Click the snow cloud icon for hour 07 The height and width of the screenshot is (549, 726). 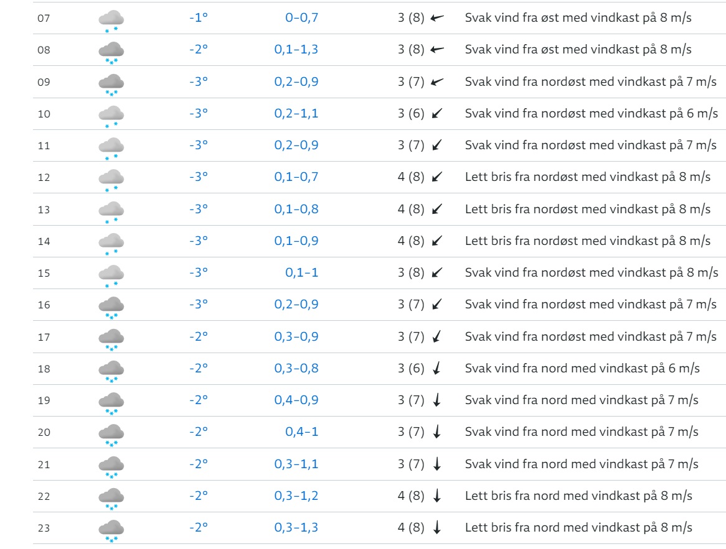[111, 21]
